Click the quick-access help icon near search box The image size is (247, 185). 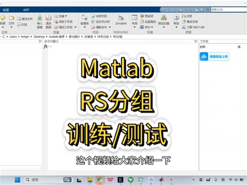pos(202,9)
